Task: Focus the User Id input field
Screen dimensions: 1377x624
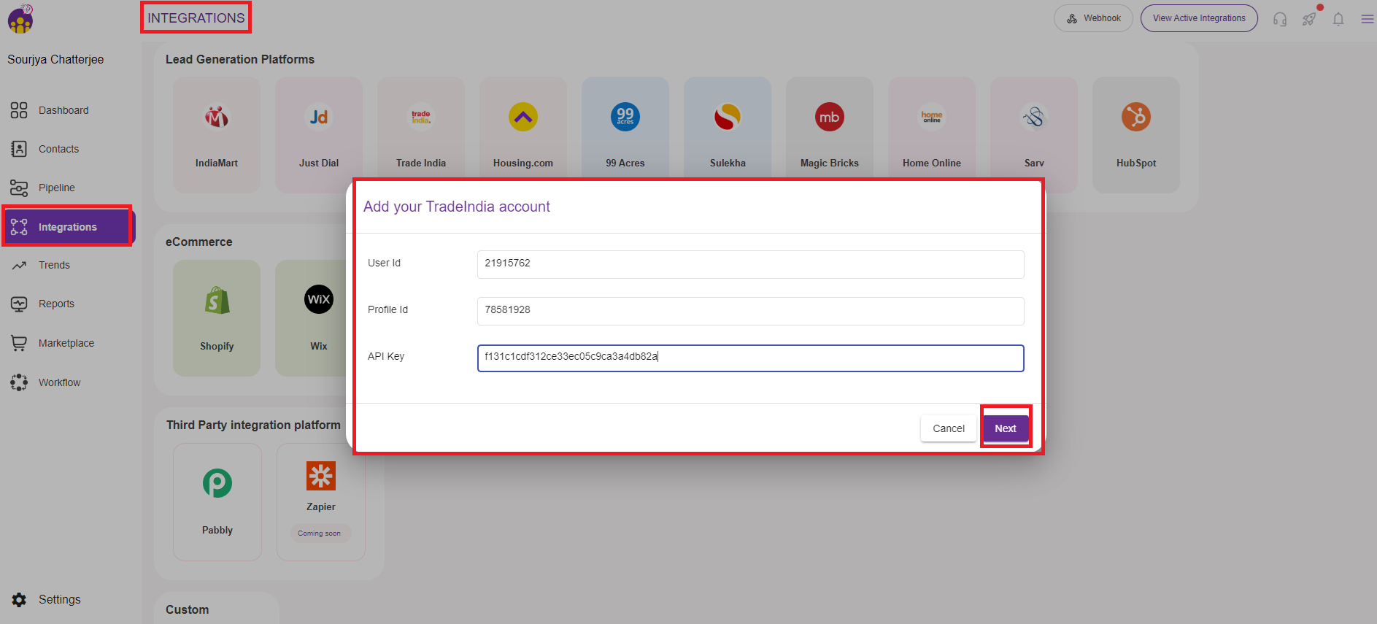Action: (750, 264)
